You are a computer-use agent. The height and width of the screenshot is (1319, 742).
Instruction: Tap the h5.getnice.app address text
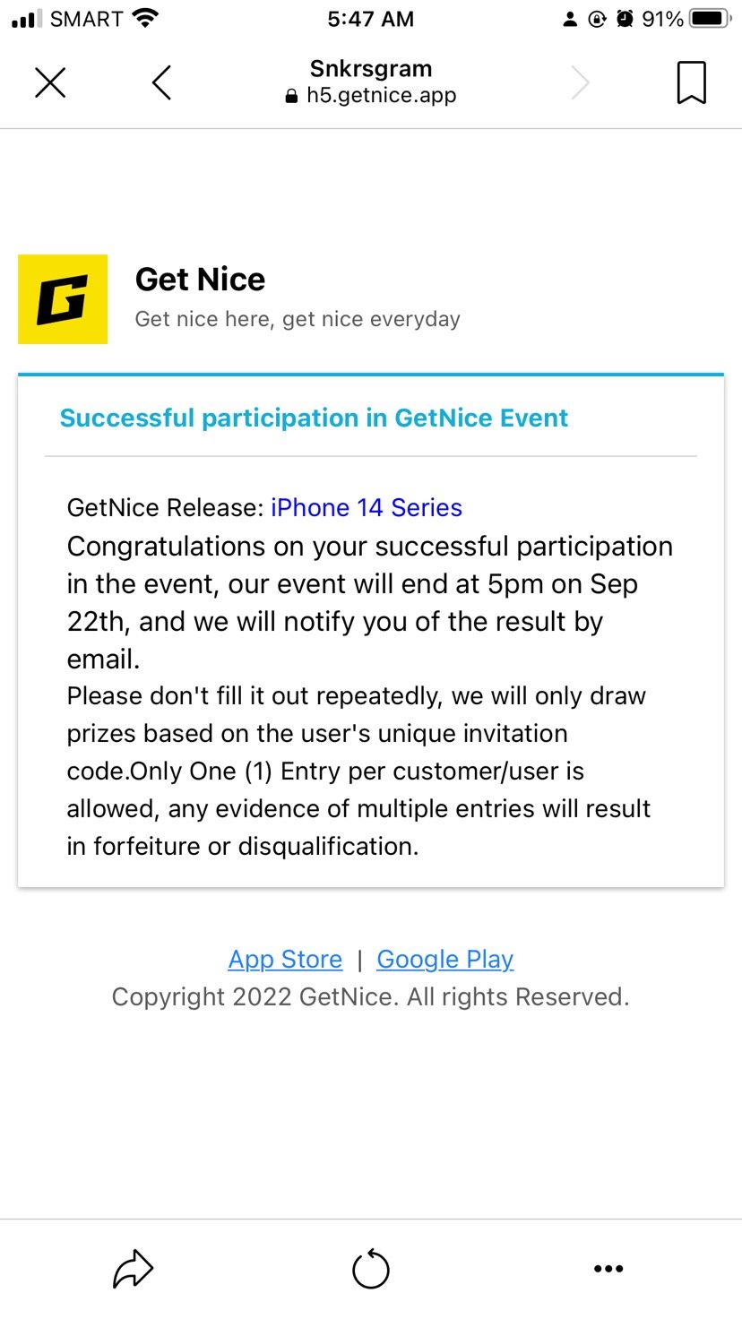point(381,96)
